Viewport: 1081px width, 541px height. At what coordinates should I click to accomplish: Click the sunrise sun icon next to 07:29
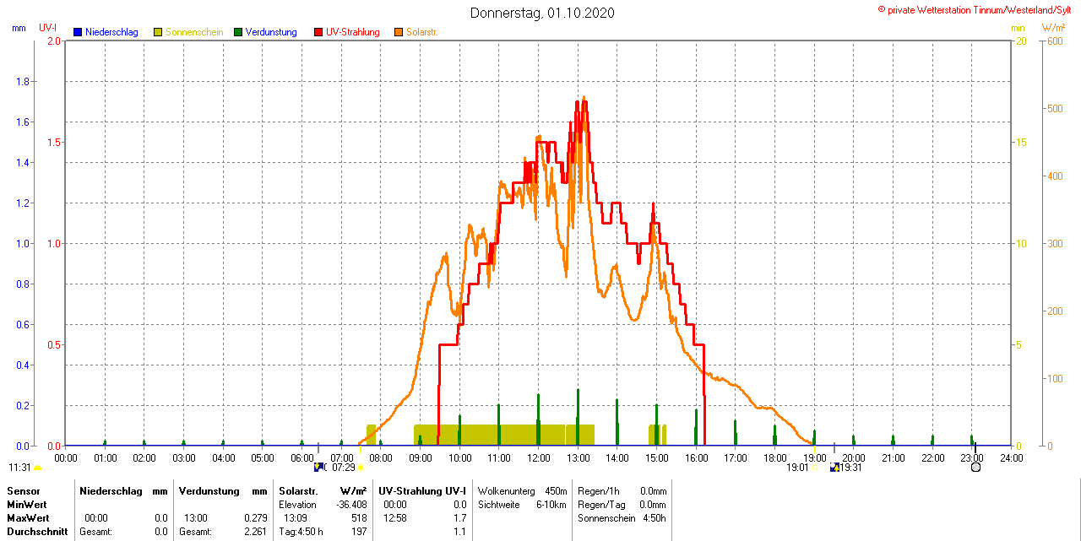pyautogui.click(x=361, y=468)
